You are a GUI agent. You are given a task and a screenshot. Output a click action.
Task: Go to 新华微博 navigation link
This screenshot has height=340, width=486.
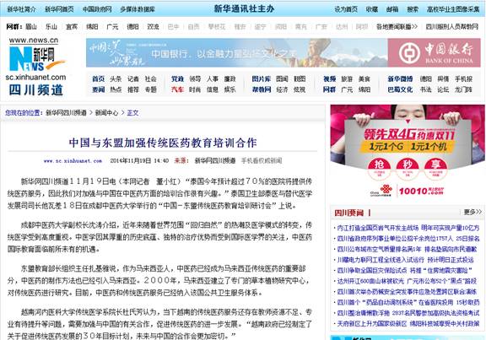[400, 79]
